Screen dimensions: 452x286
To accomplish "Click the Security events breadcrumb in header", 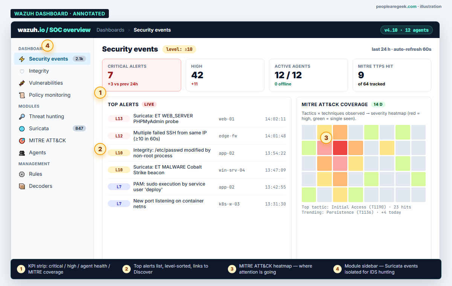I will click(152, 30).
